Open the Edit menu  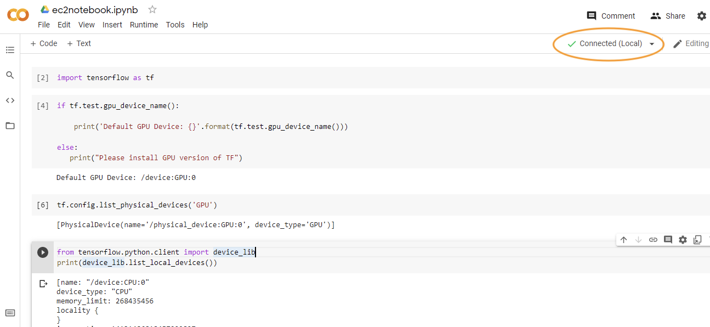64,25
